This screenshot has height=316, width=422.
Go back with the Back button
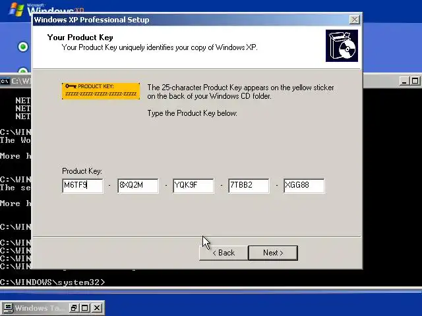(224, 253)
